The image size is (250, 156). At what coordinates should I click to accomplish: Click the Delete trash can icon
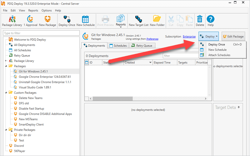[200, 21]
